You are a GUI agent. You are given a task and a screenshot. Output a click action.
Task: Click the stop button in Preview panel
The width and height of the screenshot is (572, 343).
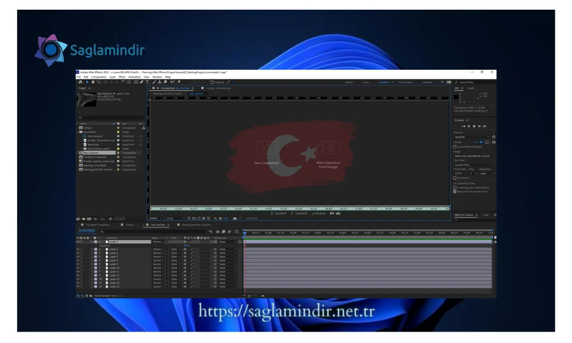click(474, 126)
